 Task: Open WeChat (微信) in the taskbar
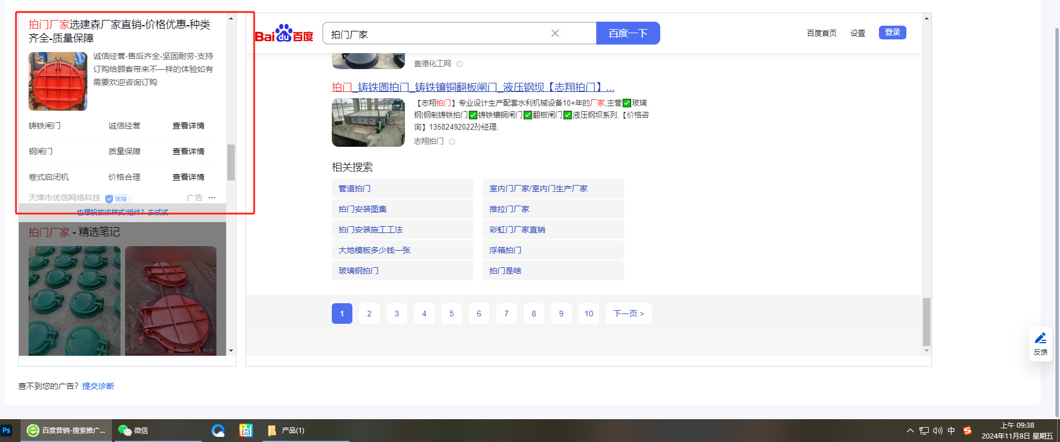point(133,431)
